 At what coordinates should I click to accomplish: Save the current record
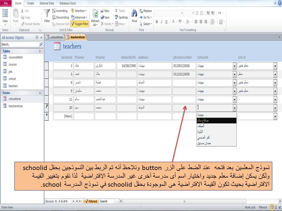coord(105,17)
